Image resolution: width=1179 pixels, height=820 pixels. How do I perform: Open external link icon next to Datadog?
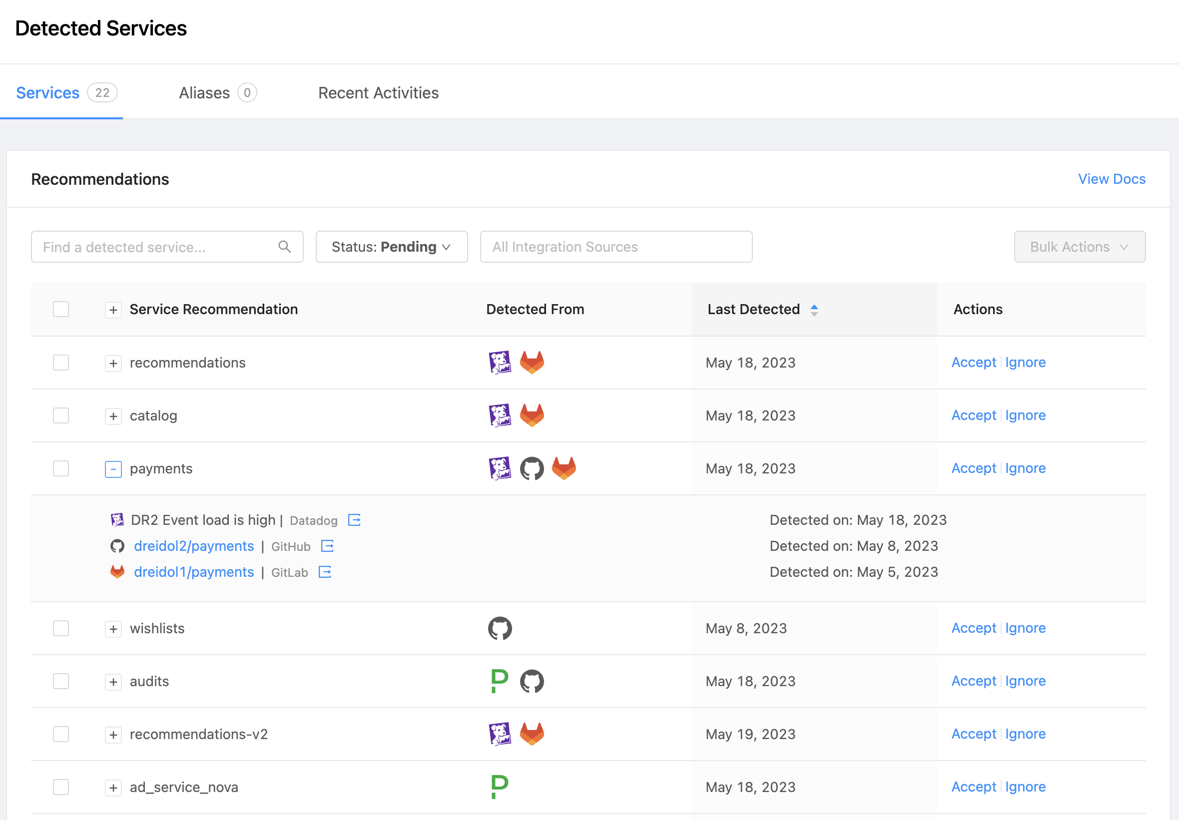pyautogui.click(x=354, y=520)
